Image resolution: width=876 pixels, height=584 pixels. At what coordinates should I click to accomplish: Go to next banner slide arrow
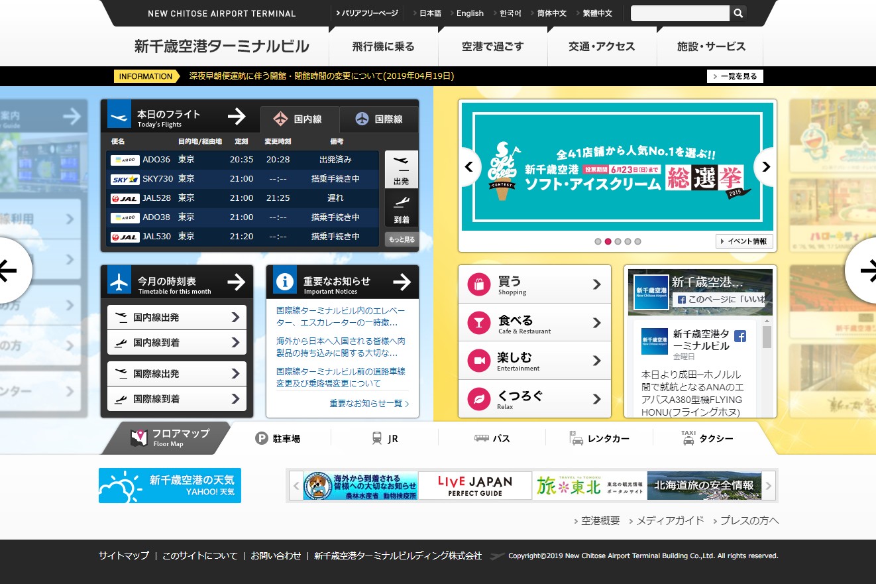(x=765, y=166)
